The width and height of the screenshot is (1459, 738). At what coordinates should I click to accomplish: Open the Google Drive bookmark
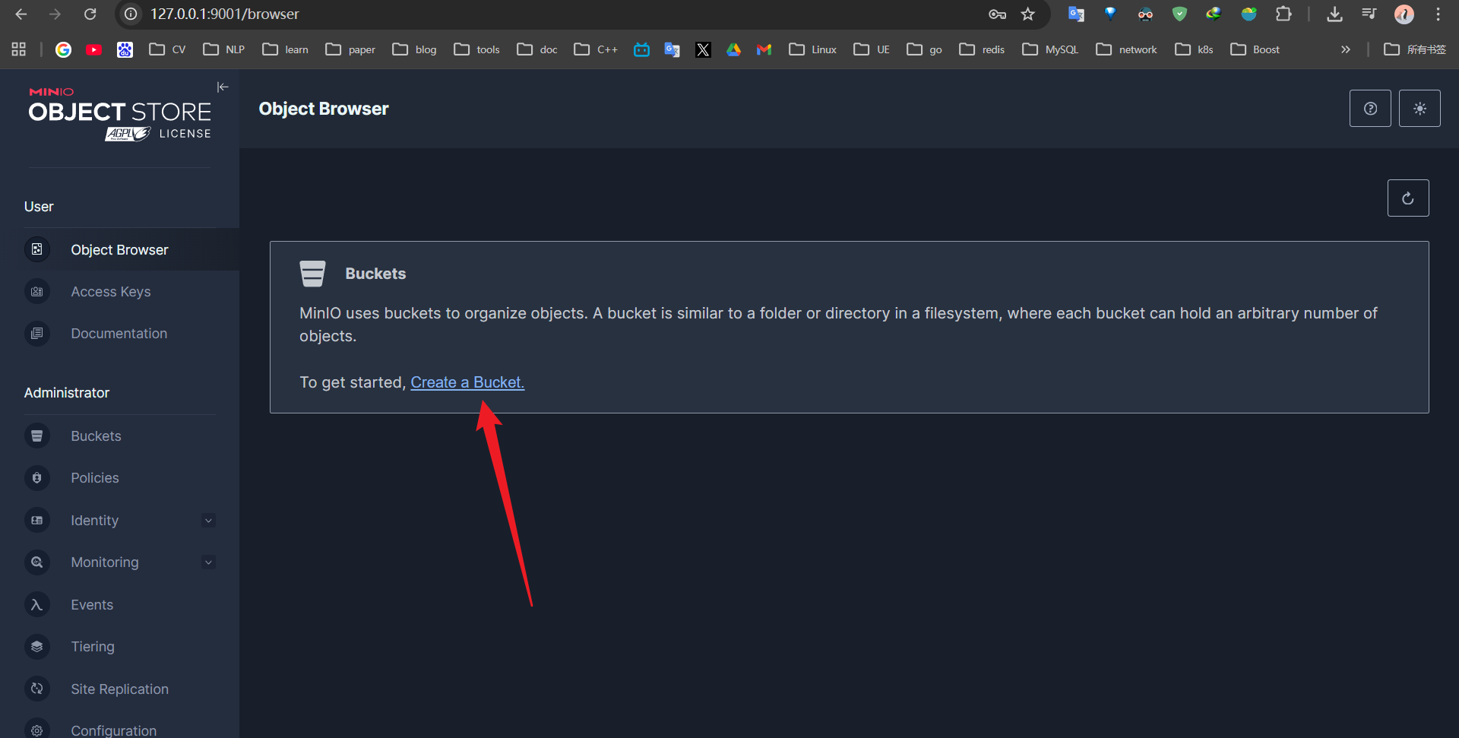coord(733,49)
